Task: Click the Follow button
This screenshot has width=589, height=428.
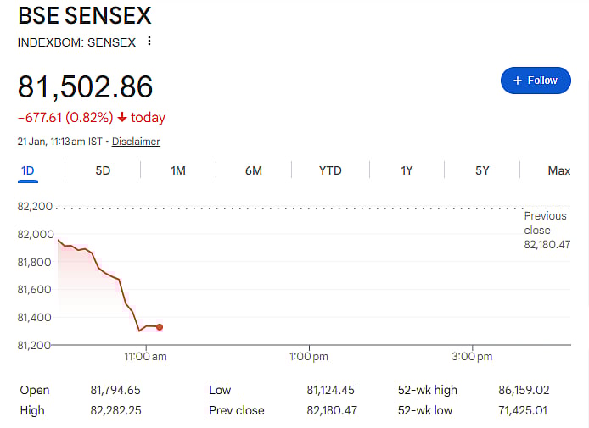Action: [x=536, y=81]
